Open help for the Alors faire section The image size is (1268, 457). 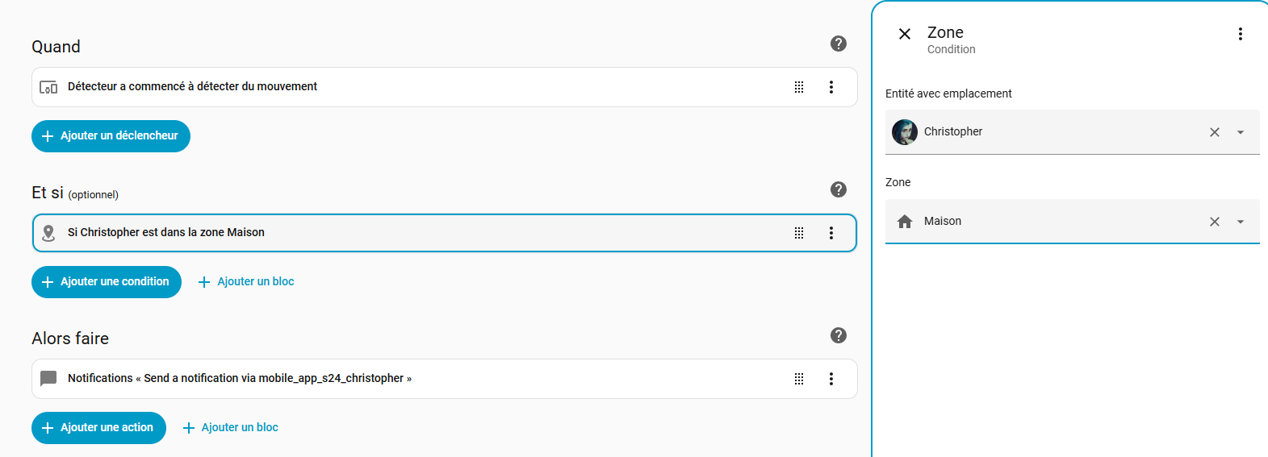[x=839, y=335]
